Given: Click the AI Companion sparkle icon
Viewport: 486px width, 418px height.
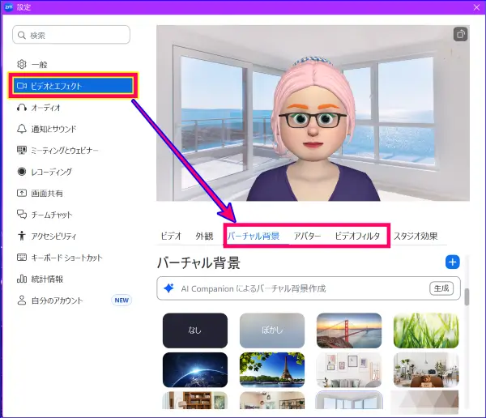Looking at the screenshot, I should tap(168, 288).
